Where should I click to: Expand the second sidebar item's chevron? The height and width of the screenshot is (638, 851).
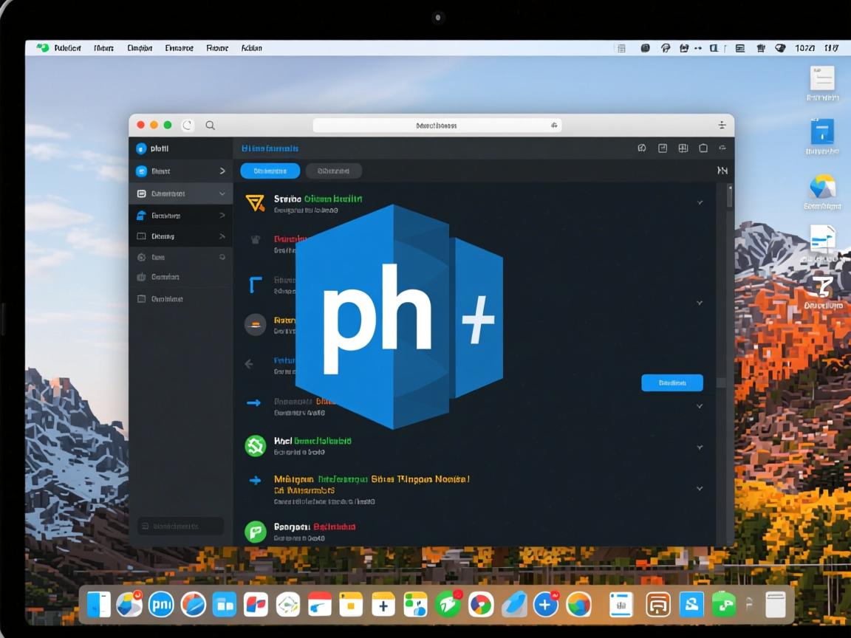point(222,171)
